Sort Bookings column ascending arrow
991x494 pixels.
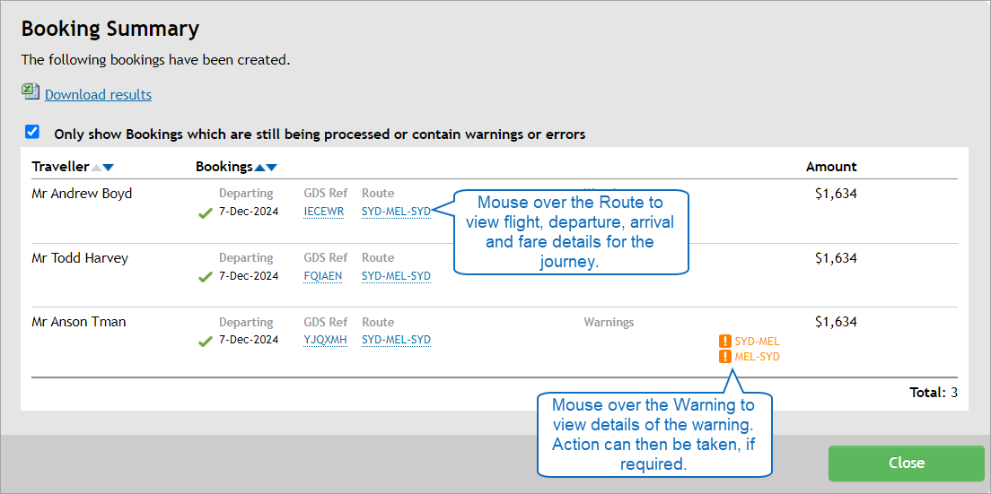pyautogui.click(x=260, y=168)
